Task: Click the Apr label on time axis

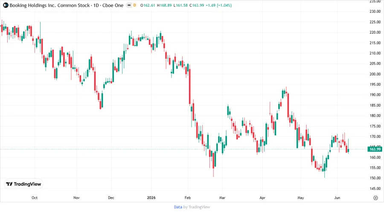Action: (262, 198)
